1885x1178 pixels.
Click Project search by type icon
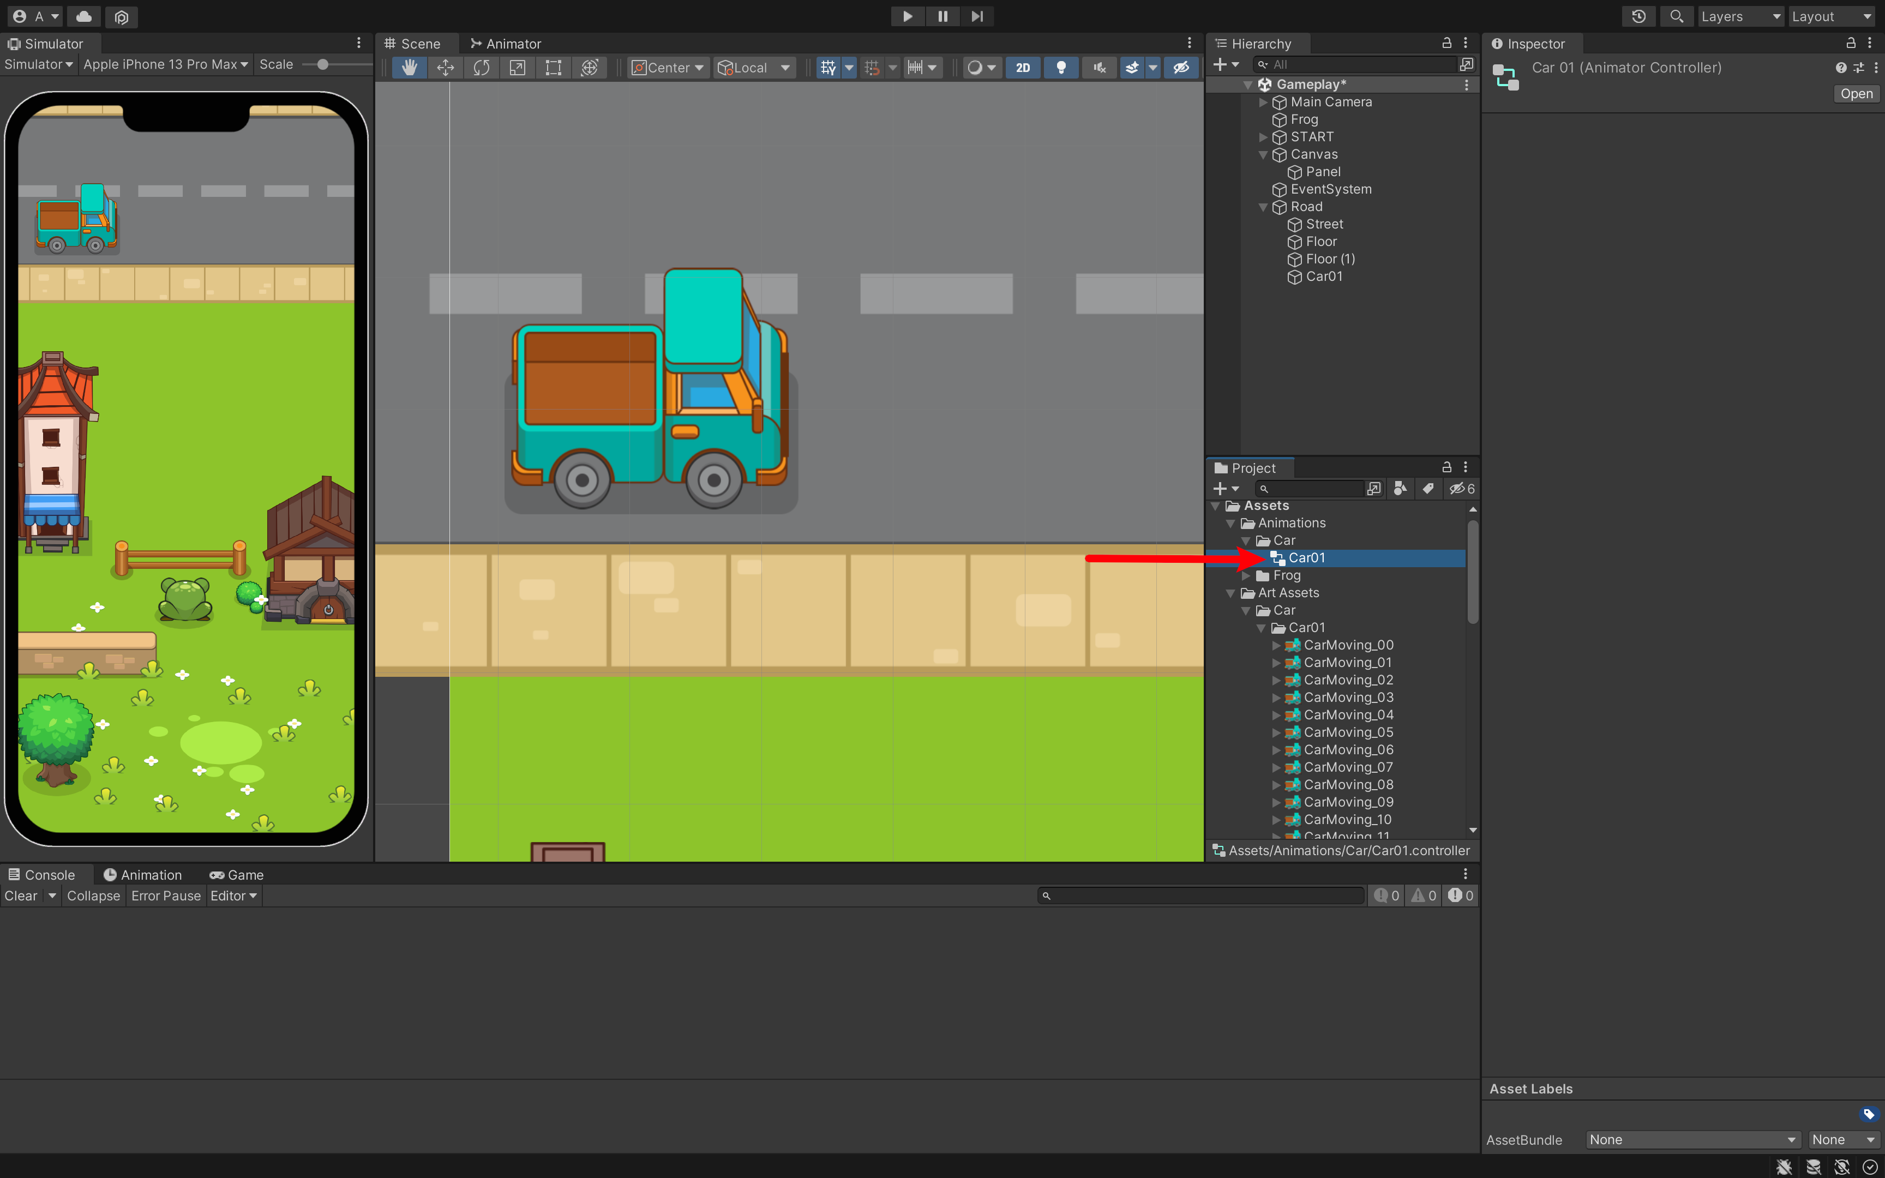(x=1401, y=489)
